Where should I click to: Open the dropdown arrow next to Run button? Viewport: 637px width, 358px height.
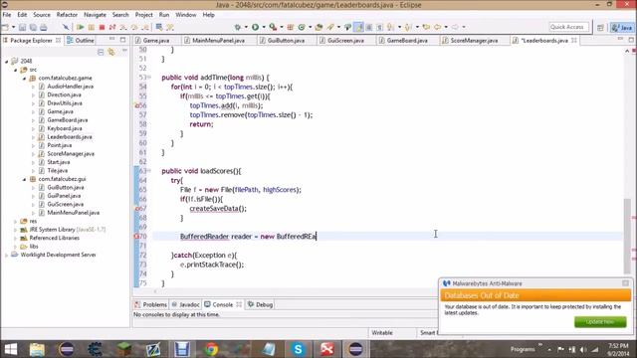[x=264, y=27]
